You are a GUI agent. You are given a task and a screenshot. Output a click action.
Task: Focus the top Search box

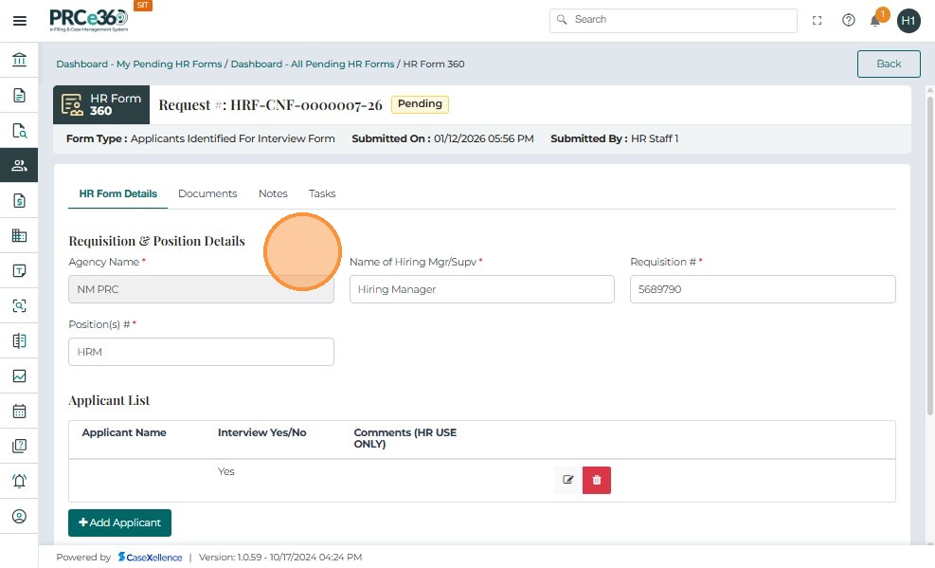674,20
